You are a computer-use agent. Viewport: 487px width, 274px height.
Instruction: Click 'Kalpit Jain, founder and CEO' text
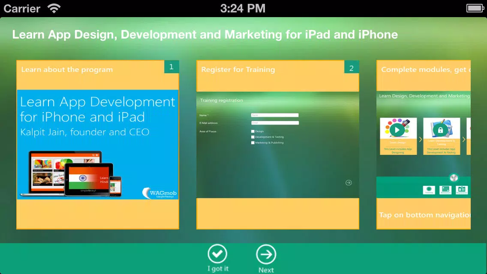85,132
